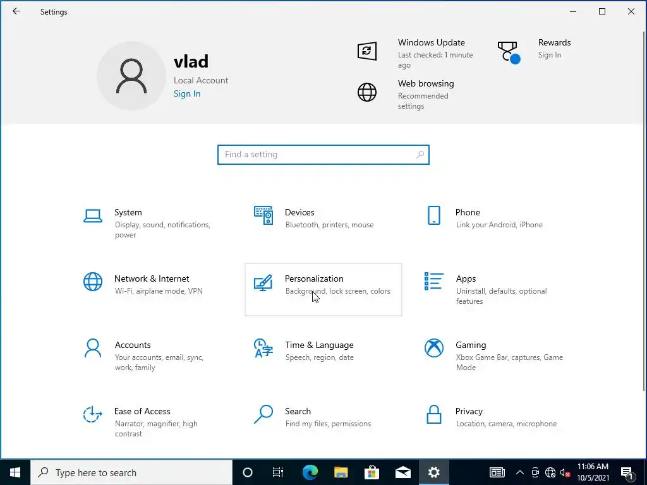Open the Accounts person icon
This screenshot has width=647, height=485.
tap(93, 348)
